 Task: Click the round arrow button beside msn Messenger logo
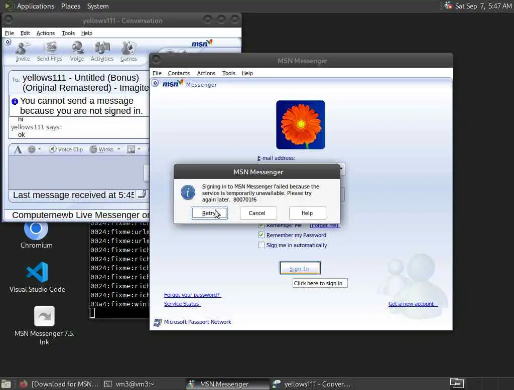(x=156, y=83)
